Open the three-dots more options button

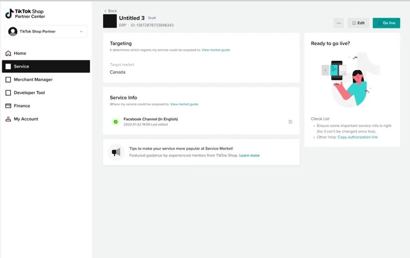coord(339,23)
